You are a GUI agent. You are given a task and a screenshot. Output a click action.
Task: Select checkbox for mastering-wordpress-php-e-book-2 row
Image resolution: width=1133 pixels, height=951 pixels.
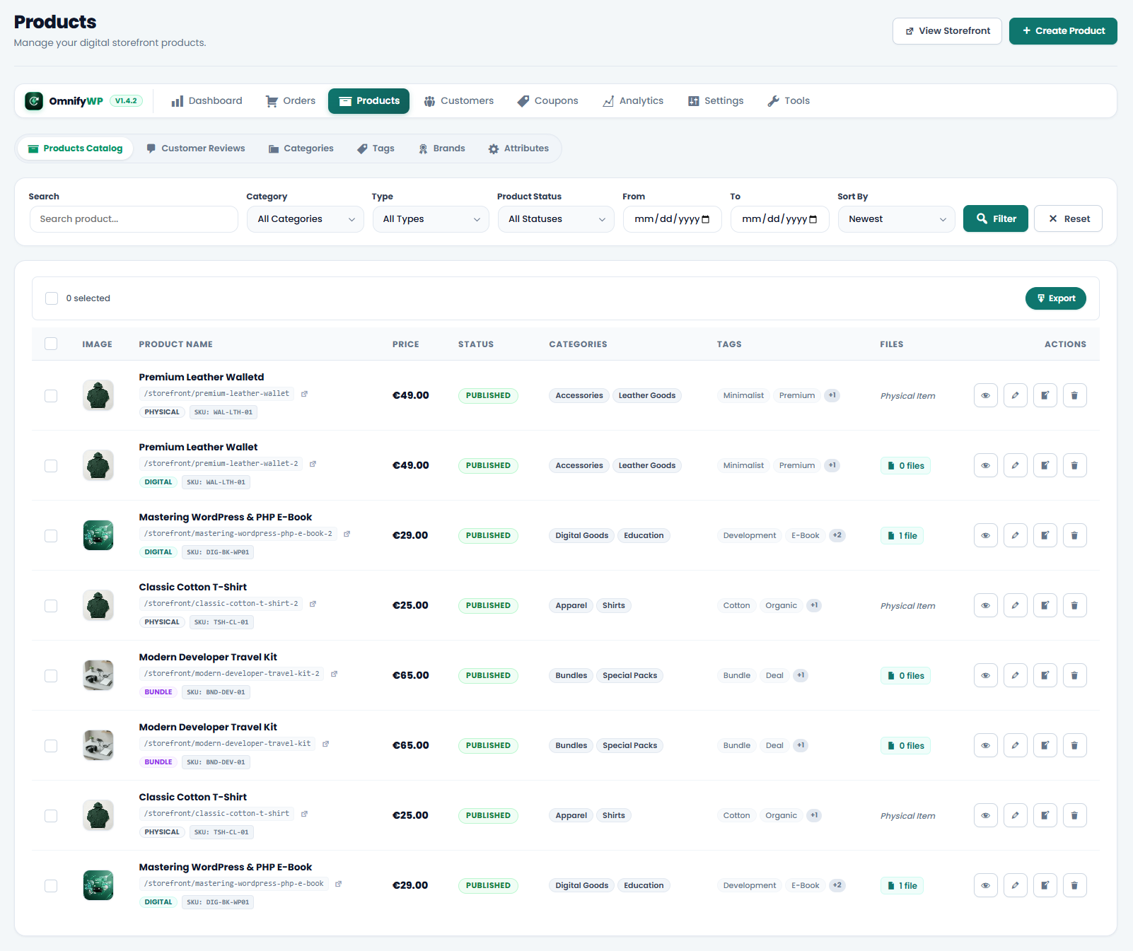[51, 536]
